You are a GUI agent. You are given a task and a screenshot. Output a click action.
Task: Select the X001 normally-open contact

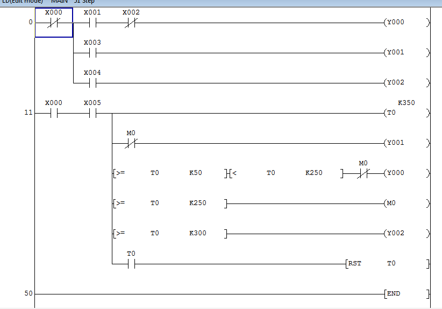click(x=92, y=23)
